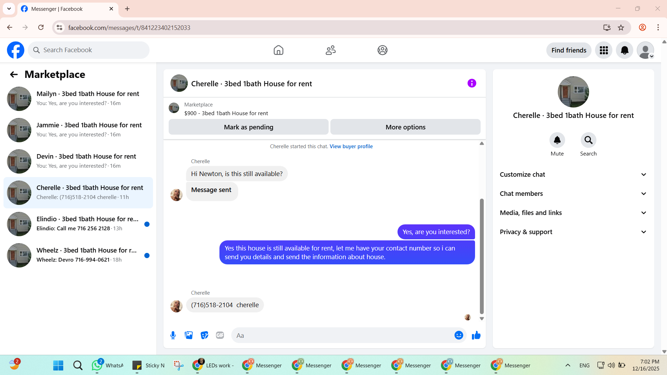667x375 pixels.
Task: Choose a GIF in message composer
Action: 220,335
